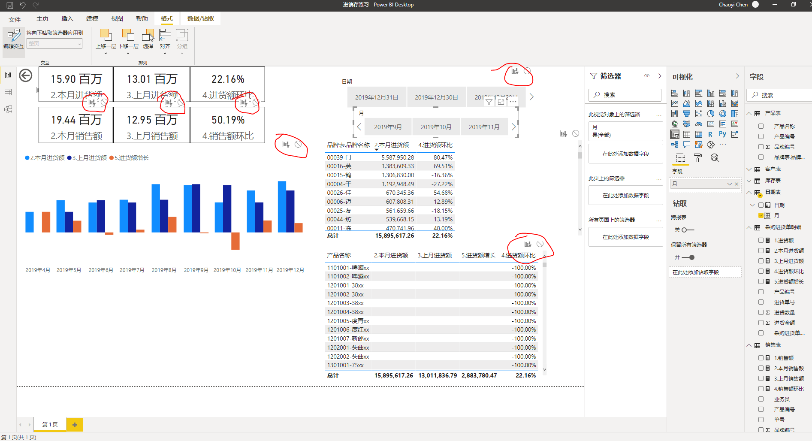This screenshot has height=441, width=812.
Task: Switch to Model view in left sidebar
Action: click(x=8, y=109)
